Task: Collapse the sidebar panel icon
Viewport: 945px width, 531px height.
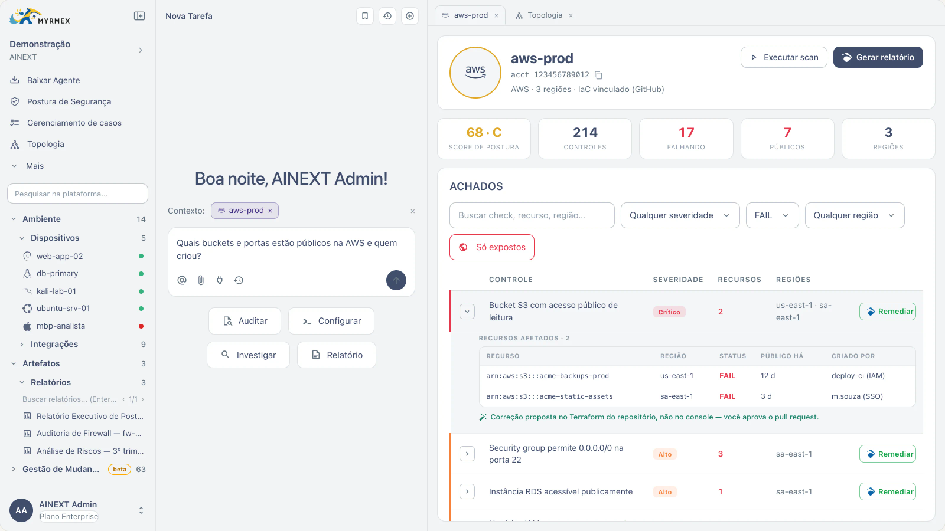Action: 139,16
